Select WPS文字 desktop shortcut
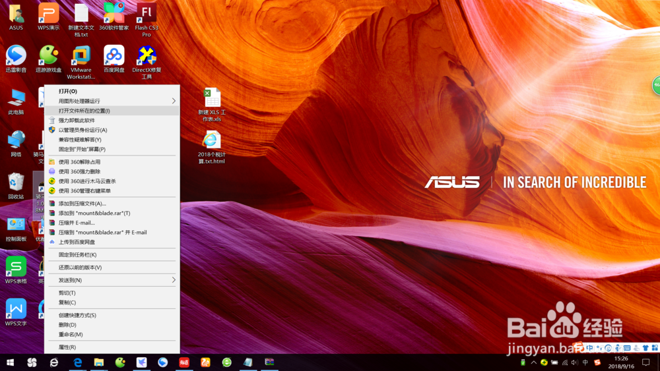 [16, 312]
